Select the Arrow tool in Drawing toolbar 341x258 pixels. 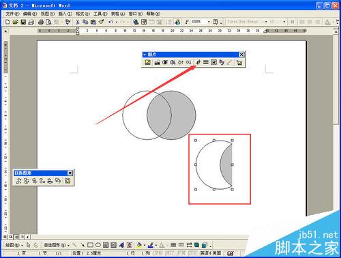click(83, 245)
